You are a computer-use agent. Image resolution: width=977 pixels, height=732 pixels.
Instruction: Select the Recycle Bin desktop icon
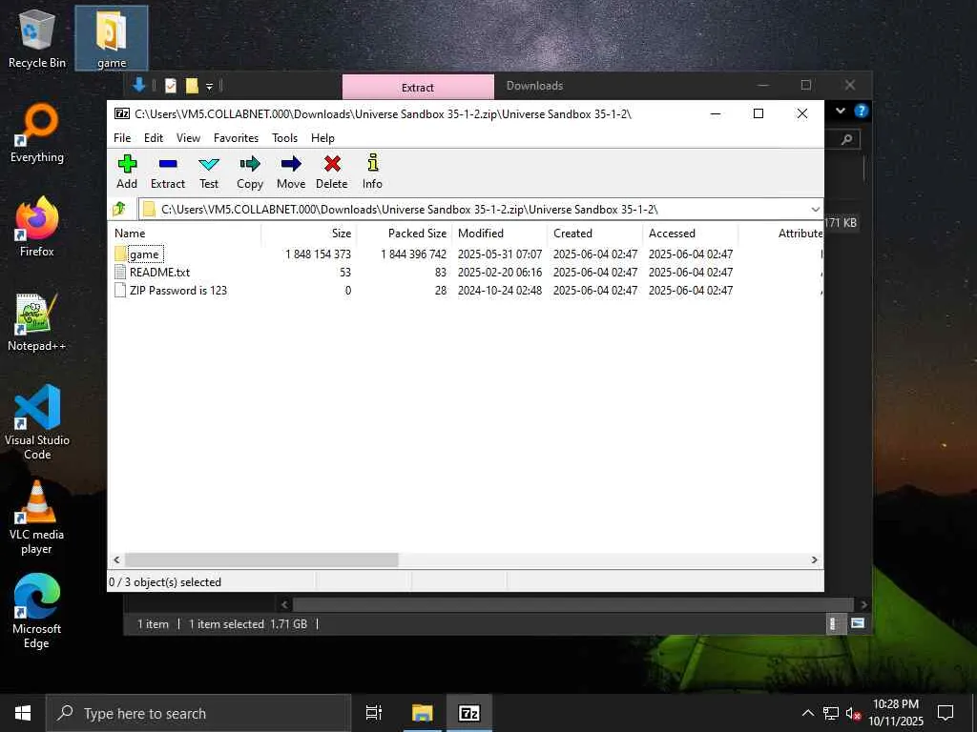(37, 40)
